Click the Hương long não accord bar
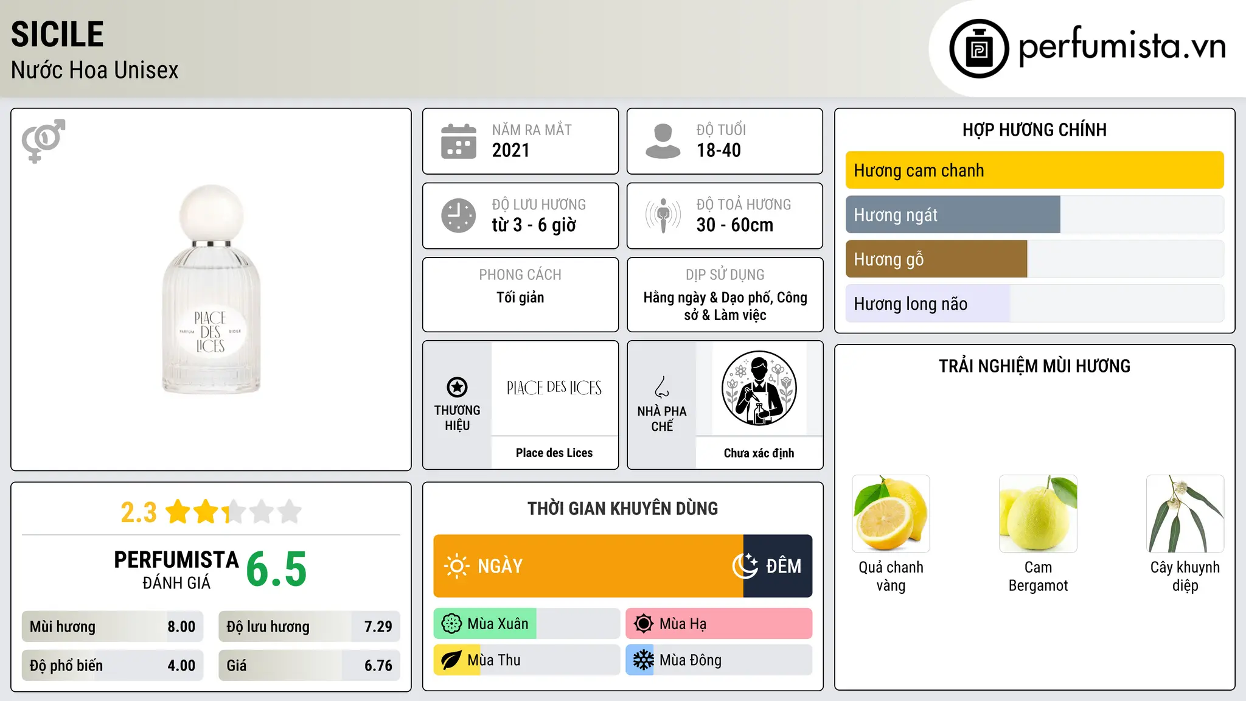This screenshot has height=701, width=1246. click(x=1034, y=304)
